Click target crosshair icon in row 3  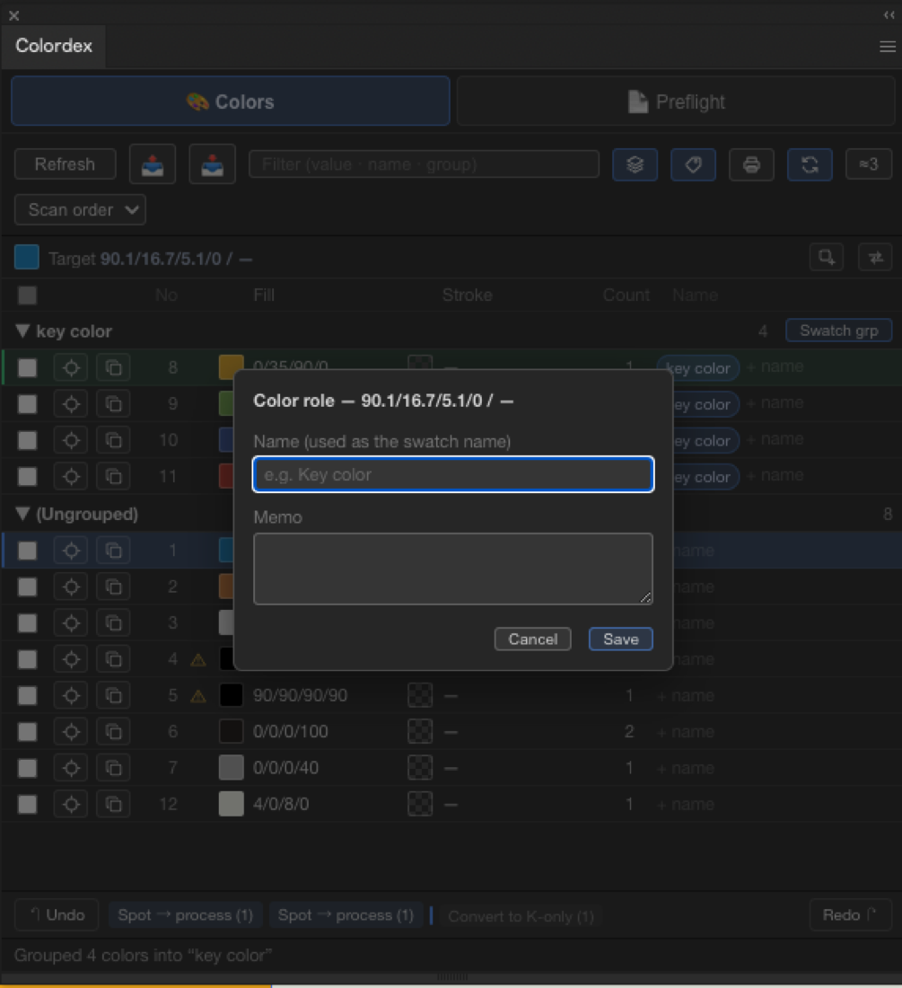pos(71,623)
